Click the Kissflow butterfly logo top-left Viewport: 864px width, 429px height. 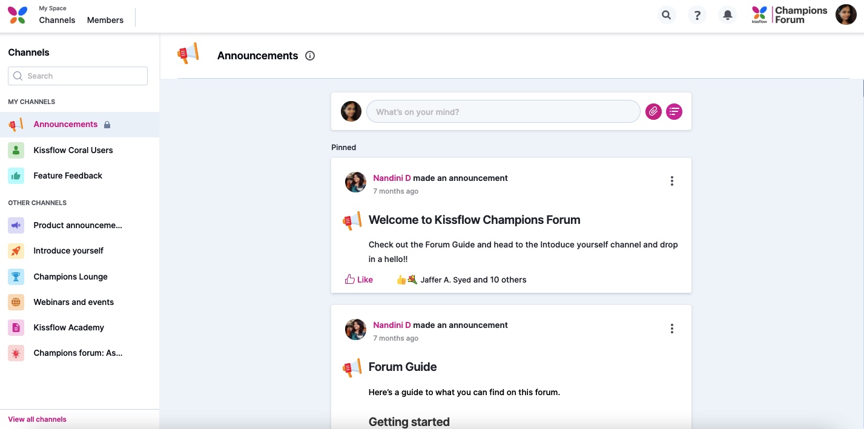pyautogui.click(x=18, y=15)
